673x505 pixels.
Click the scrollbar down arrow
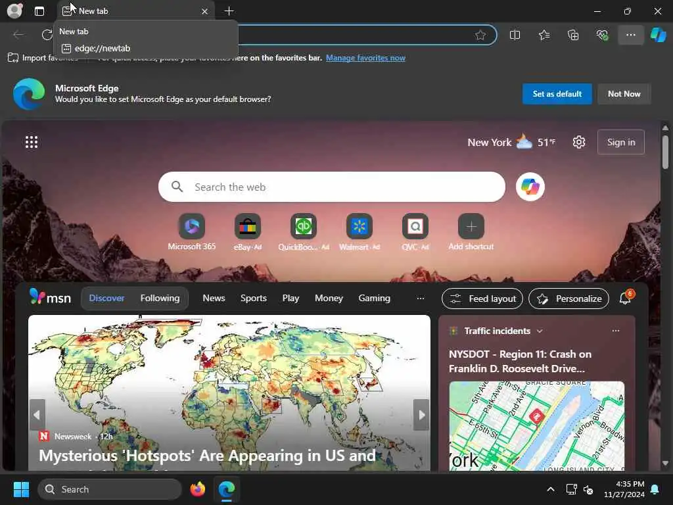pos(665,463)
